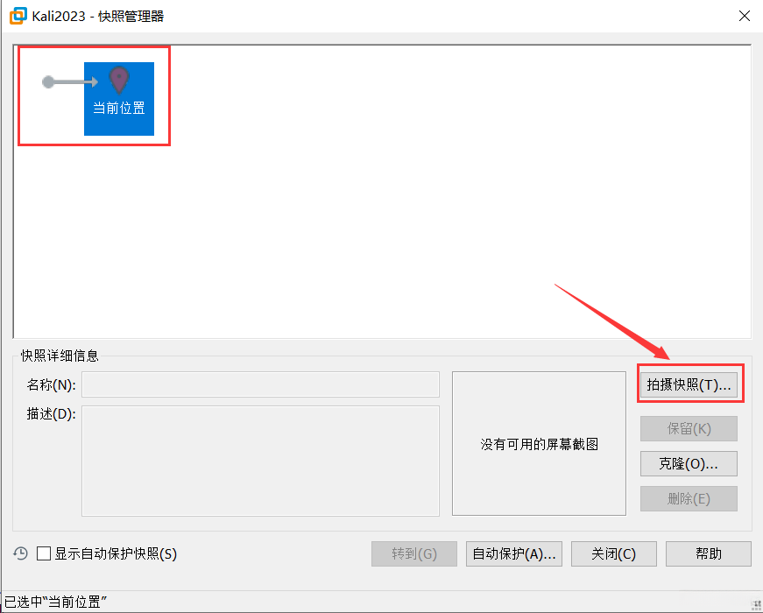Select the gray start node of snapshot tree
Image resolution: width=763 pixels, height=613 pixels.
pos(46,81)
